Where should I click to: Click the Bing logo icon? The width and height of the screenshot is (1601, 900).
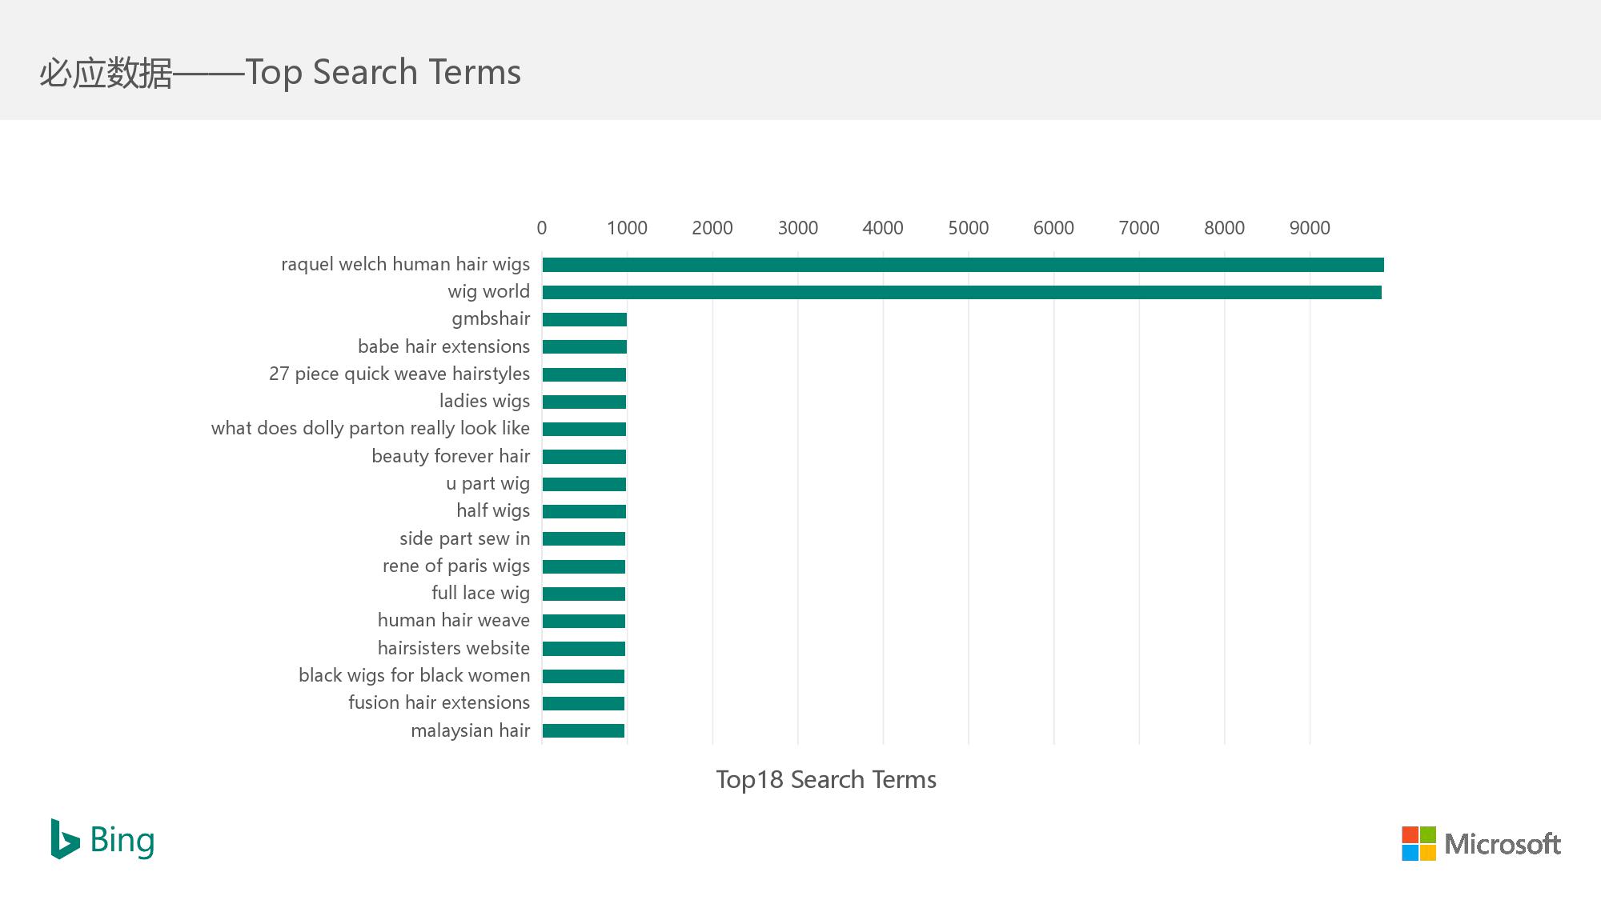point(65,838)
